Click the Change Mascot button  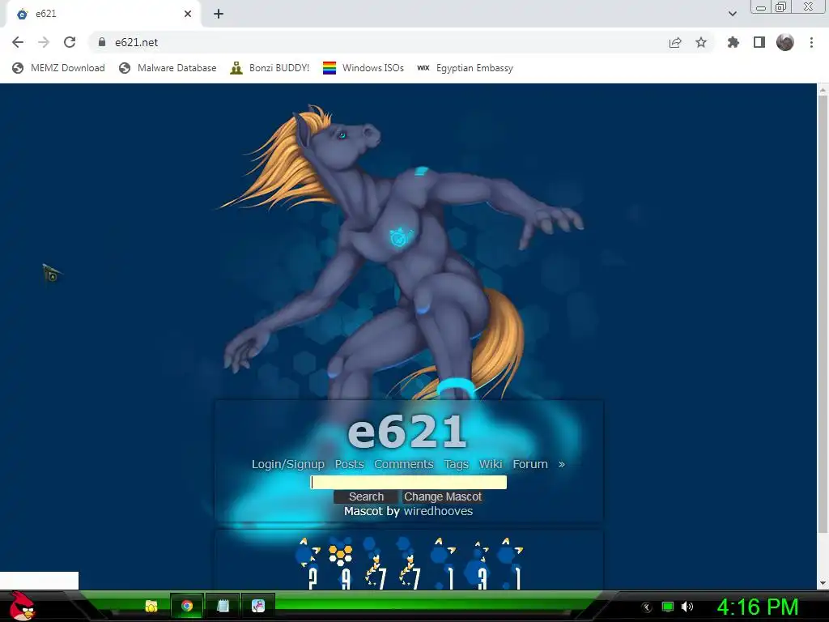click(x=443, y=496)
